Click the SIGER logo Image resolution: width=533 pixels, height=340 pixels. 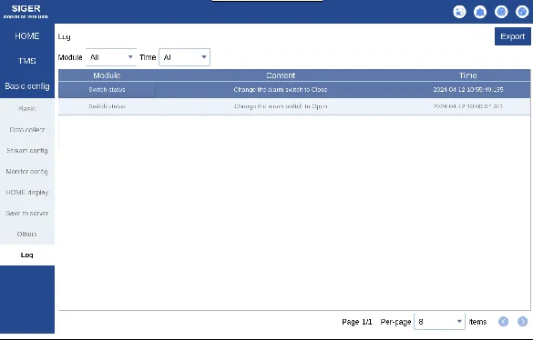pyautogui.click(x=26, y=11)
